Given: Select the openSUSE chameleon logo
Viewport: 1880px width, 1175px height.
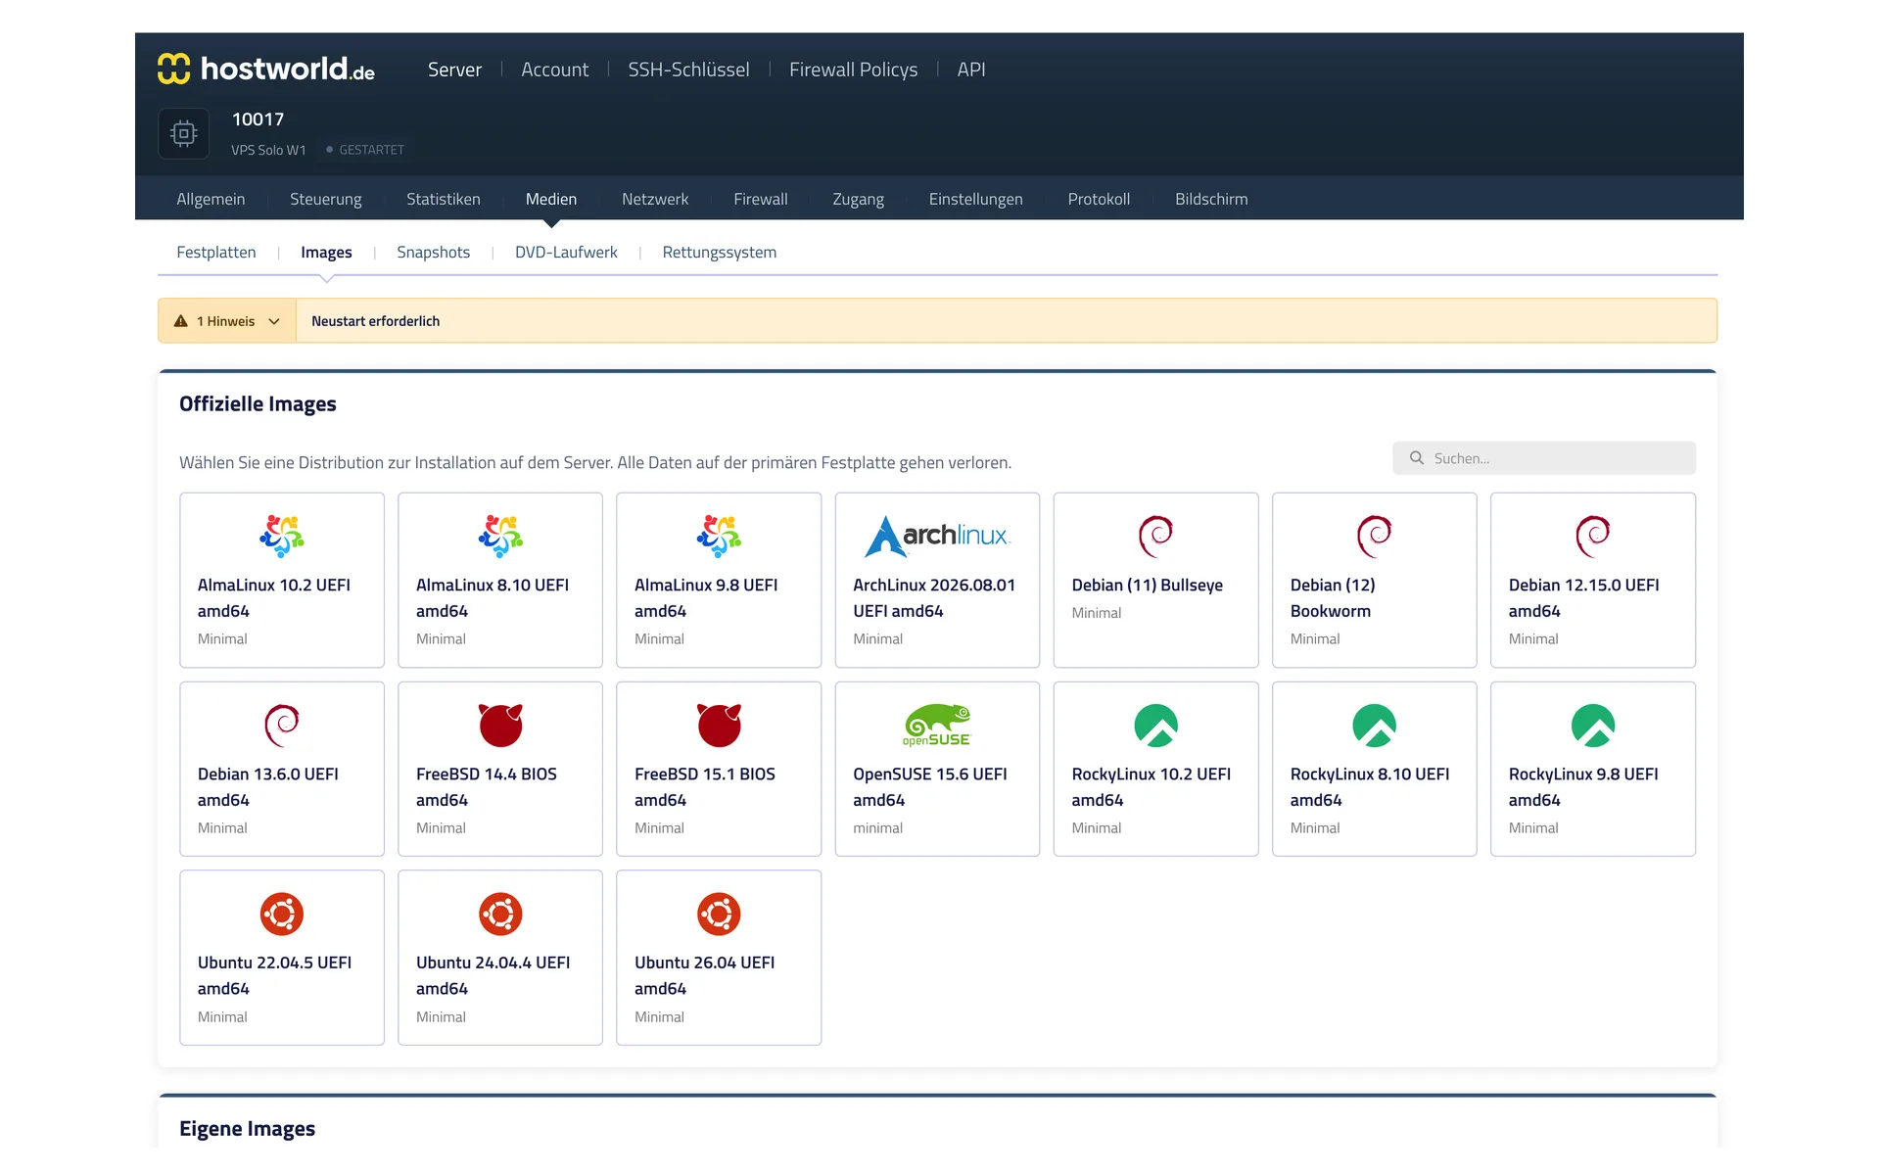Looking at the screenshot, I should click(x=937, y=725).
